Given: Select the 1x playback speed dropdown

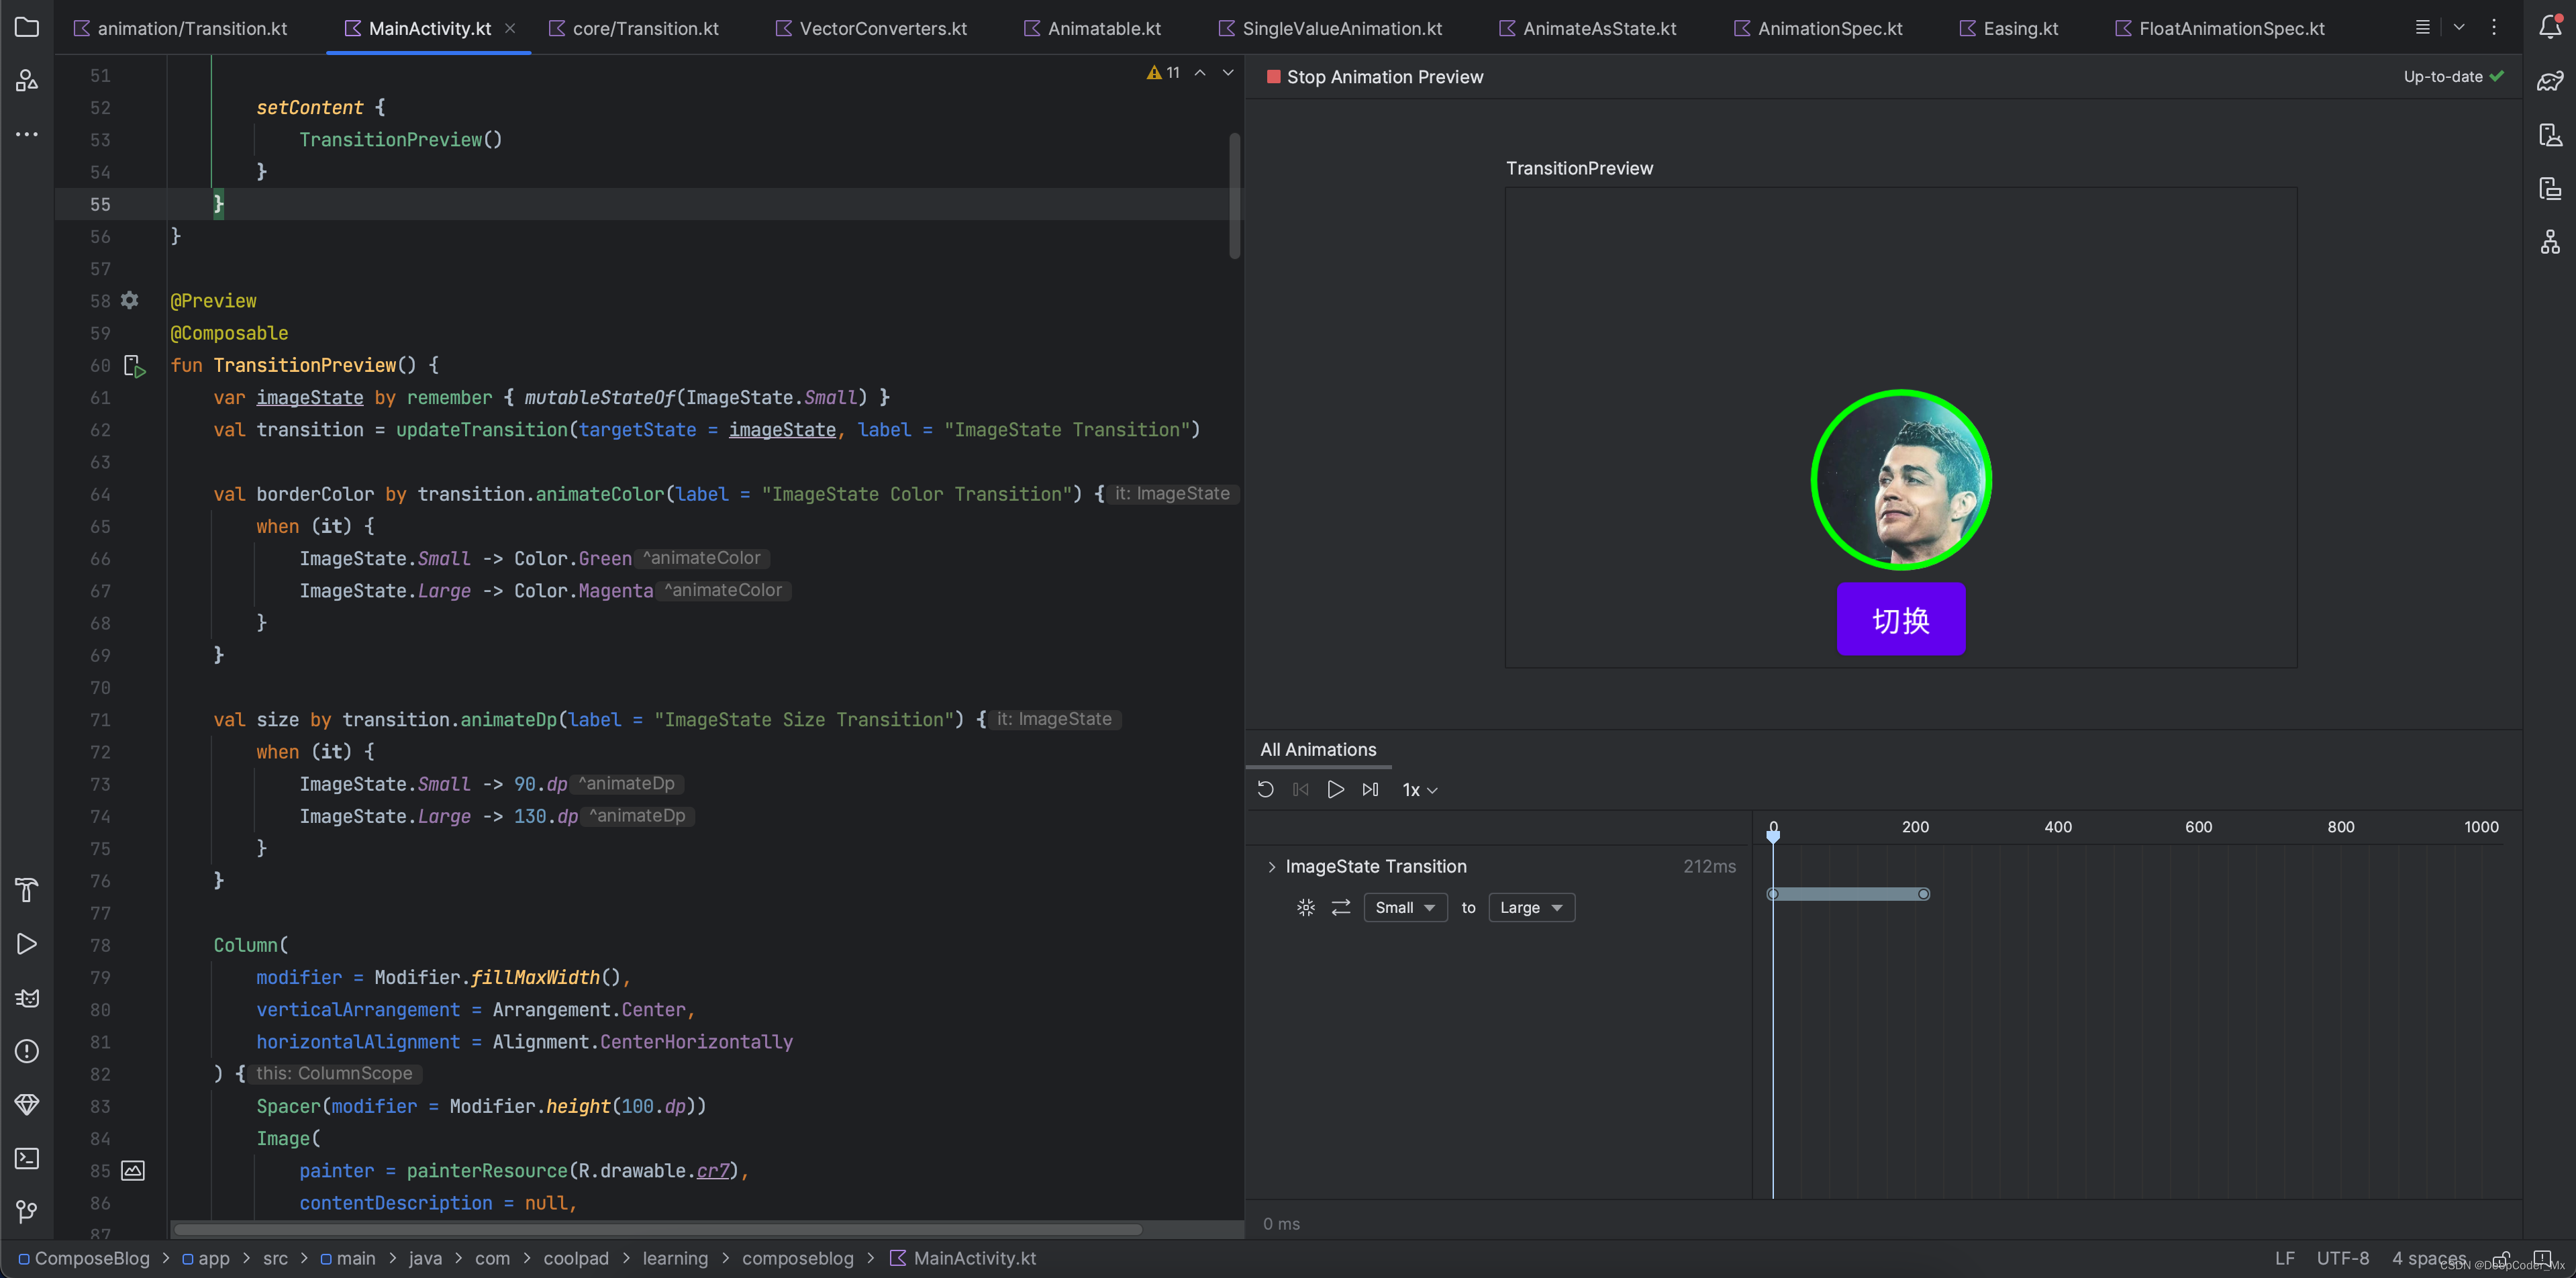Looking at the screenshot, I should (1418, 789).
